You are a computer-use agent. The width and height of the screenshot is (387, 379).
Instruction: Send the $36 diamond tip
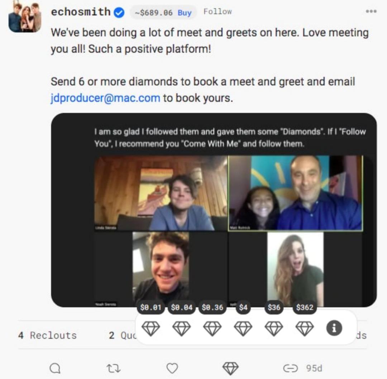pos(274,328)
